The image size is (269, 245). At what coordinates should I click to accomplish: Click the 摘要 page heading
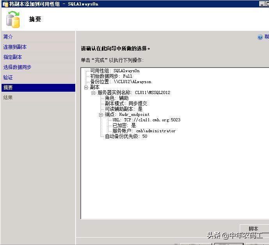35,19
